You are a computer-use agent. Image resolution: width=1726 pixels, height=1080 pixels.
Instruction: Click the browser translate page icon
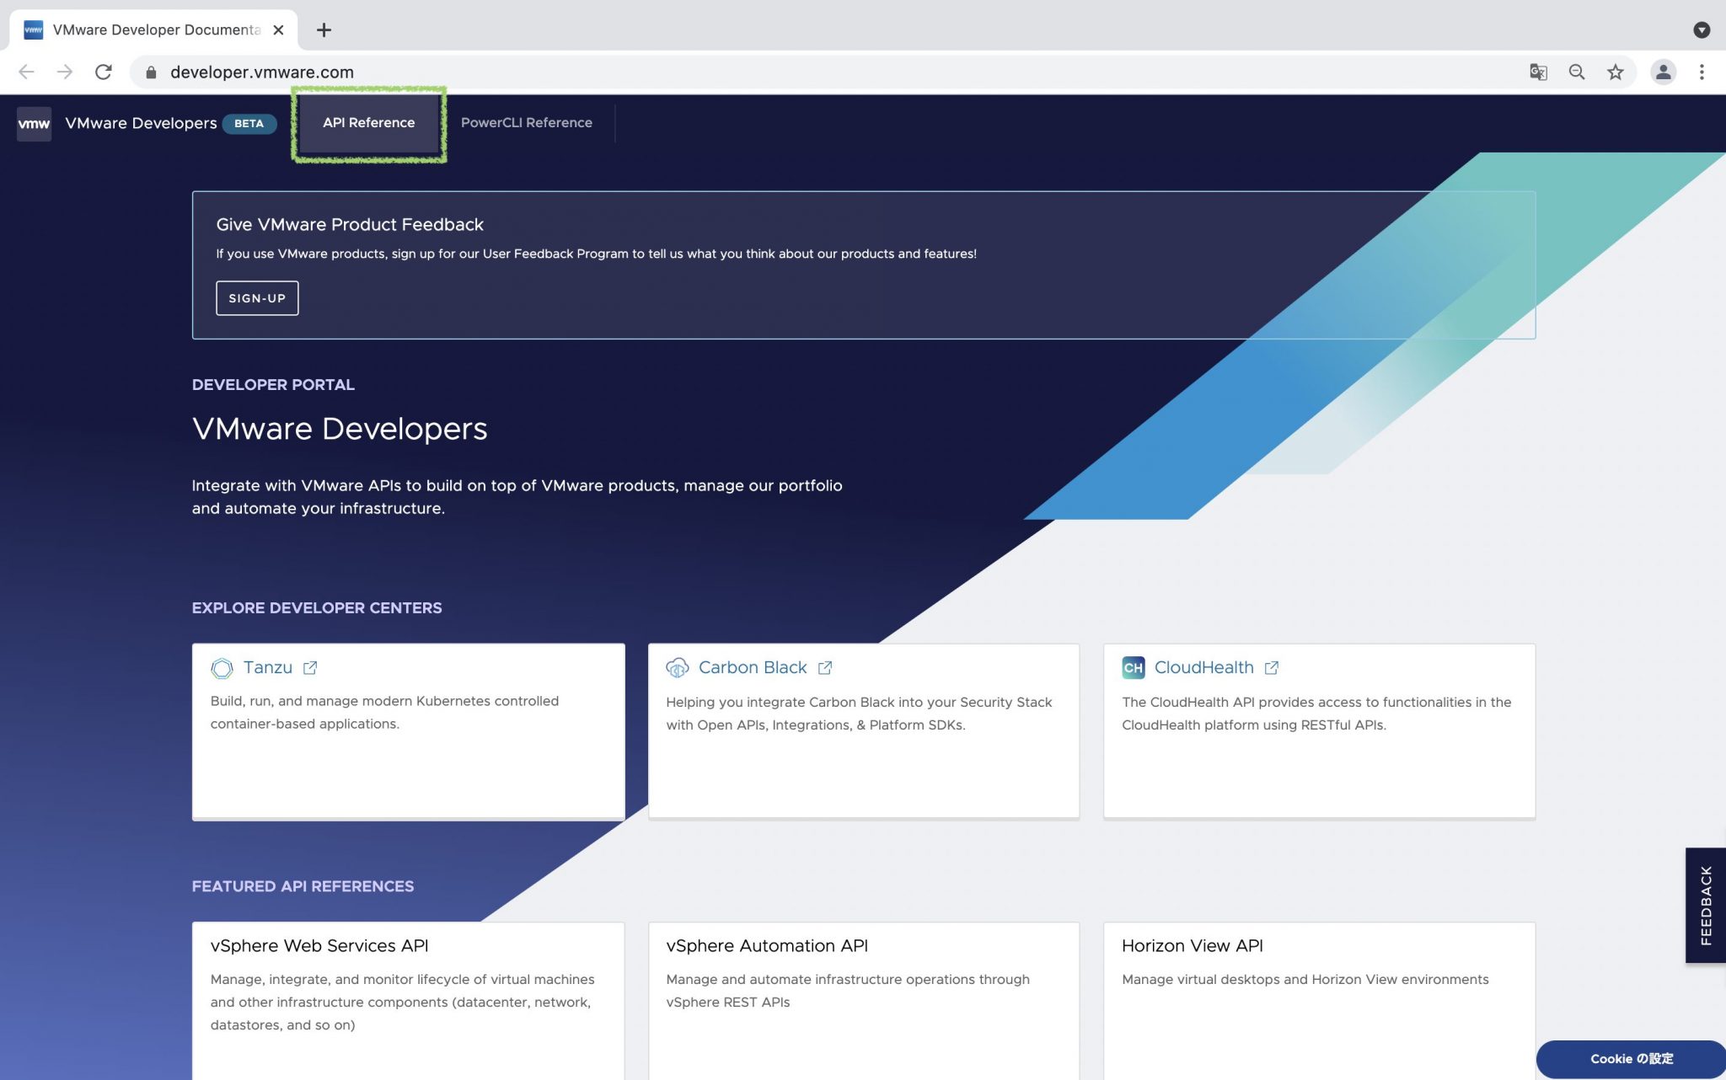coord(1538,72)
